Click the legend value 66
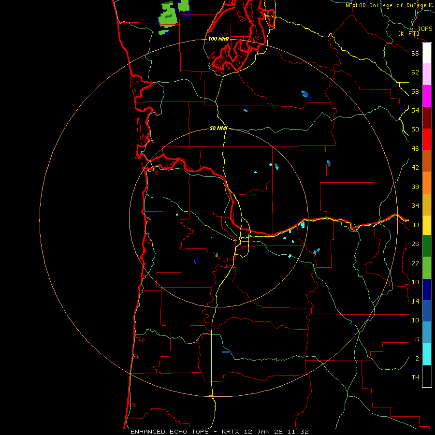435x435 pixels. pyautogui.click(x=415, y=53)
